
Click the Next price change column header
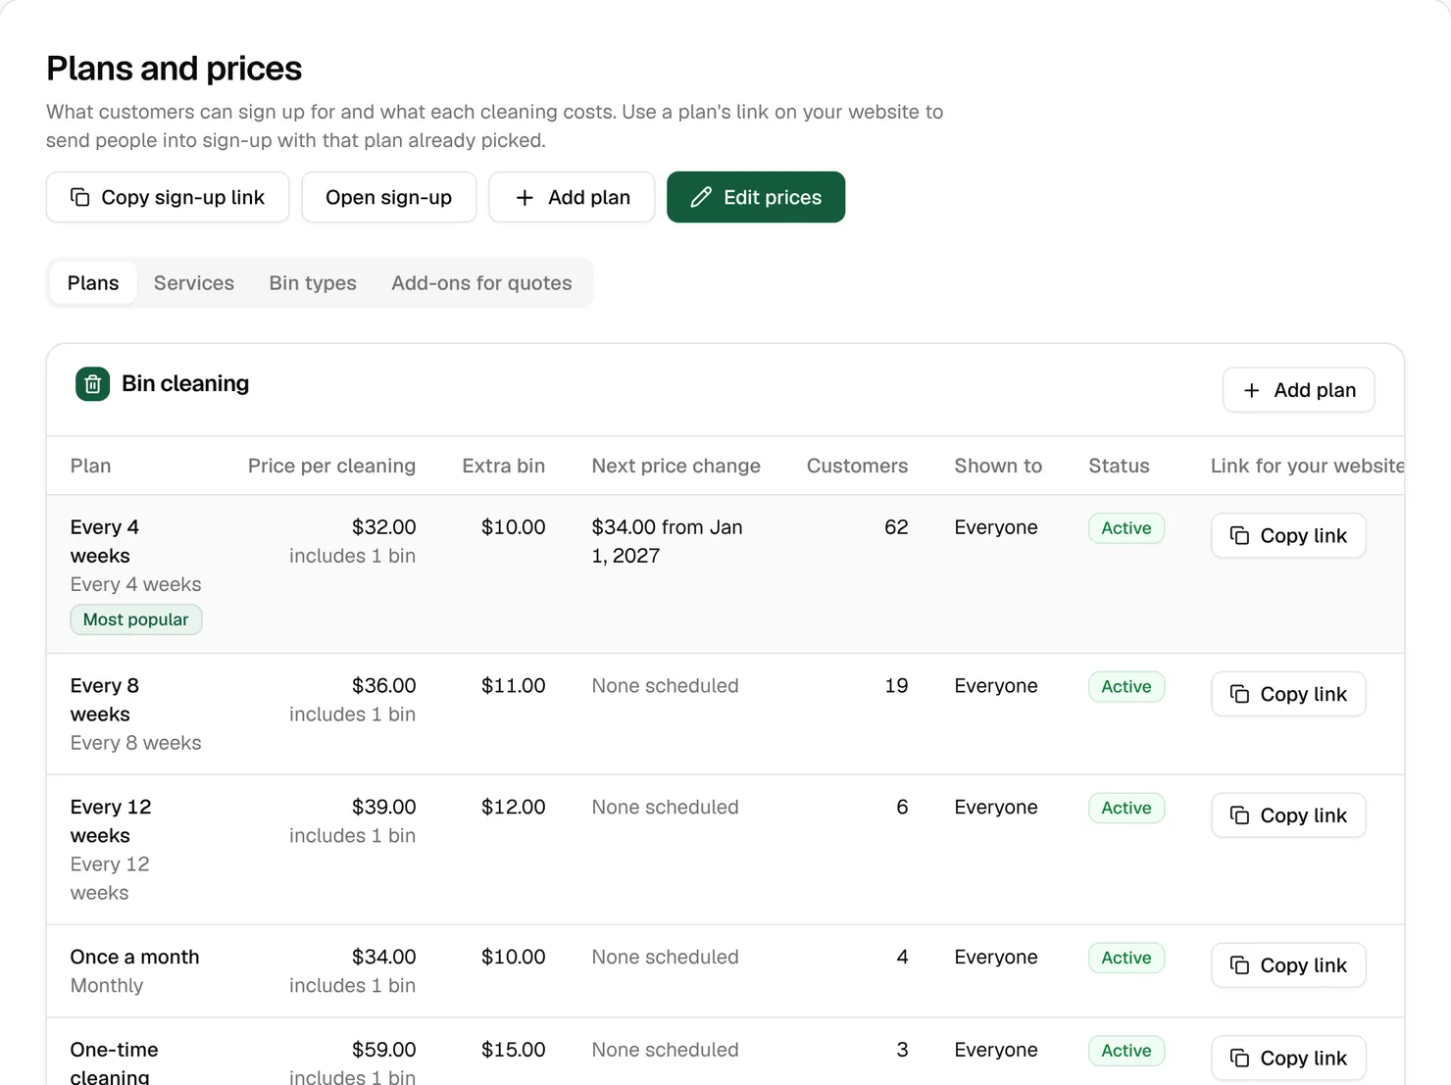pos(675,467)
